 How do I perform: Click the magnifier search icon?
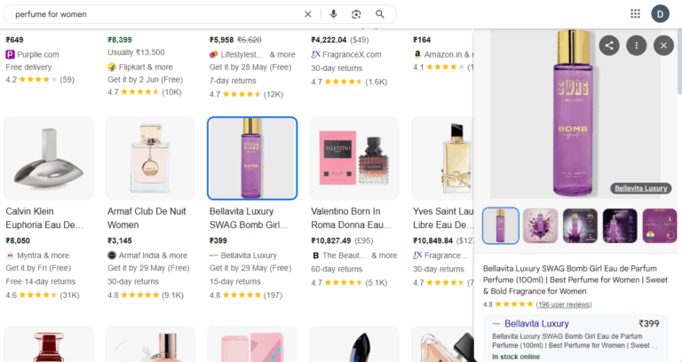[x=380, y=14]
